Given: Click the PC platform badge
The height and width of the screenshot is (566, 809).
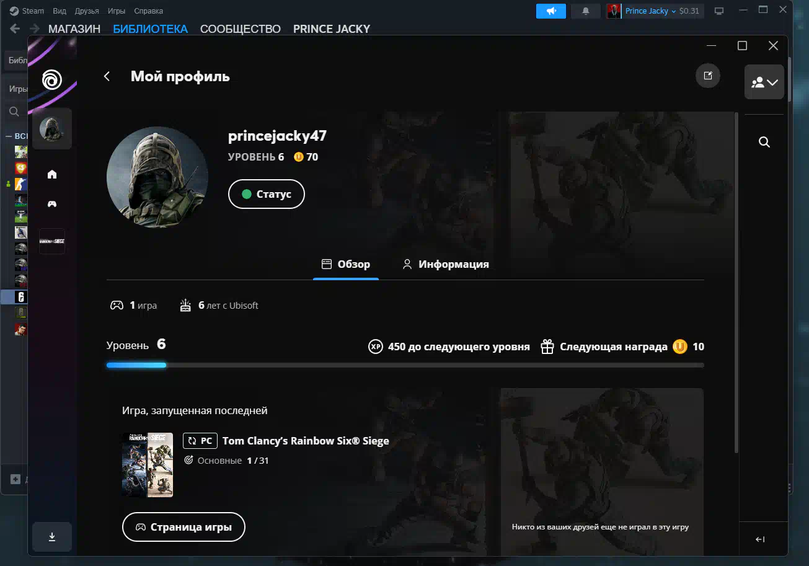Looking at the screenshot, I should 200,441.
